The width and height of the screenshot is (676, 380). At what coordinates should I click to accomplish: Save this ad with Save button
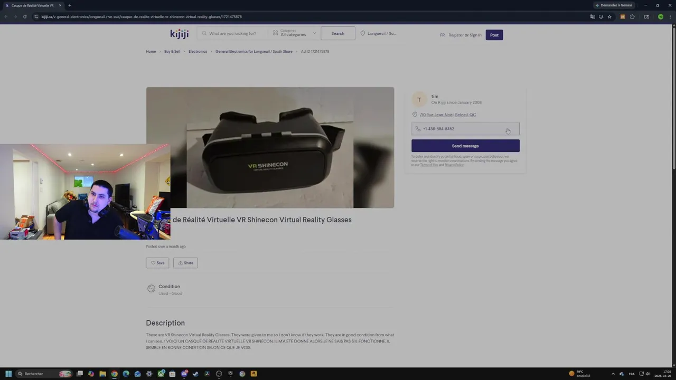(x=157, y=263)
